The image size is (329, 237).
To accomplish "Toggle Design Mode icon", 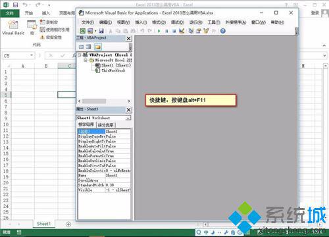I will coord(182,31).
